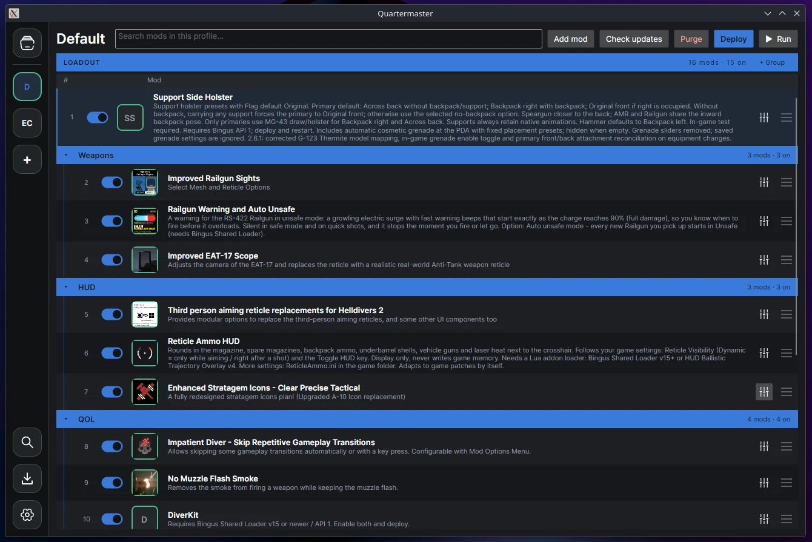Switch to the EC profile
812x542 pixels.
(27, 123)
